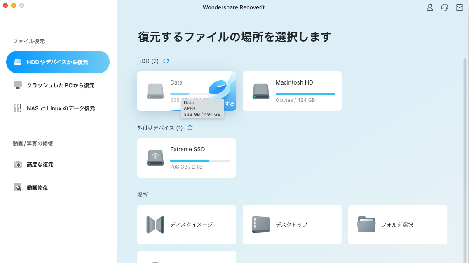Click the フォルダ選択 folder icon
Viewport: 469px width, 263px height.
pyautogui.click(x=366, y=224)
